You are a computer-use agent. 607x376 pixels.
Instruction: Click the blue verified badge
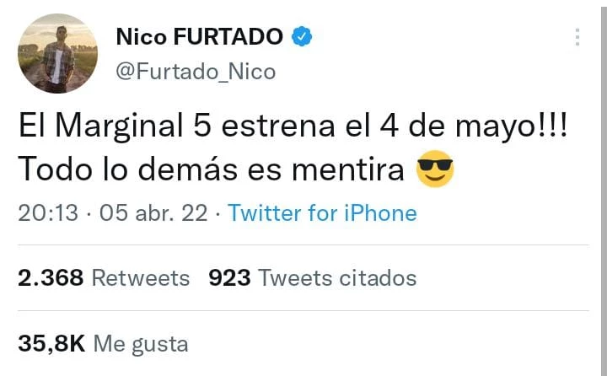click(x=303, y=37)
